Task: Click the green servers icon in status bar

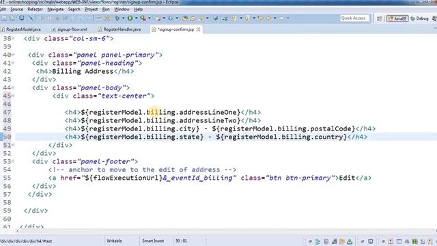Action: coord(414,241)
